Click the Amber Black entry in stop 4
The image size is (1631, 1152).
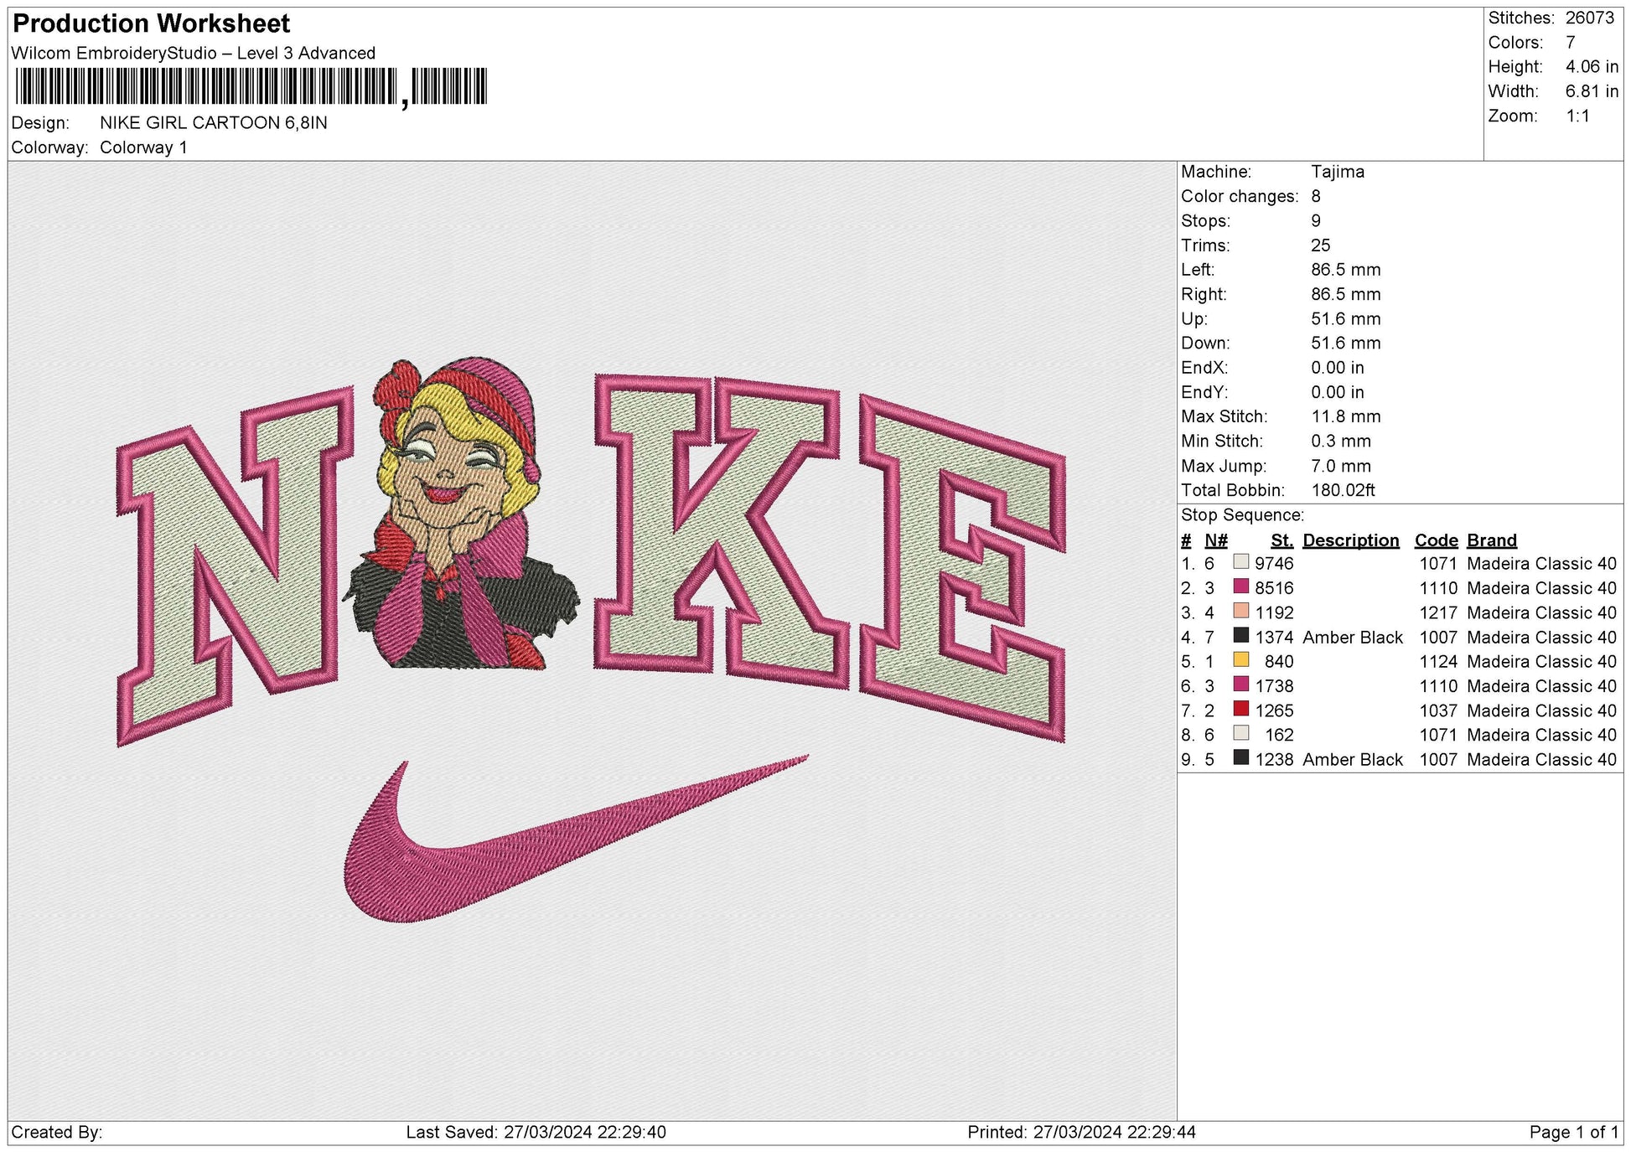coord(1351,637)
